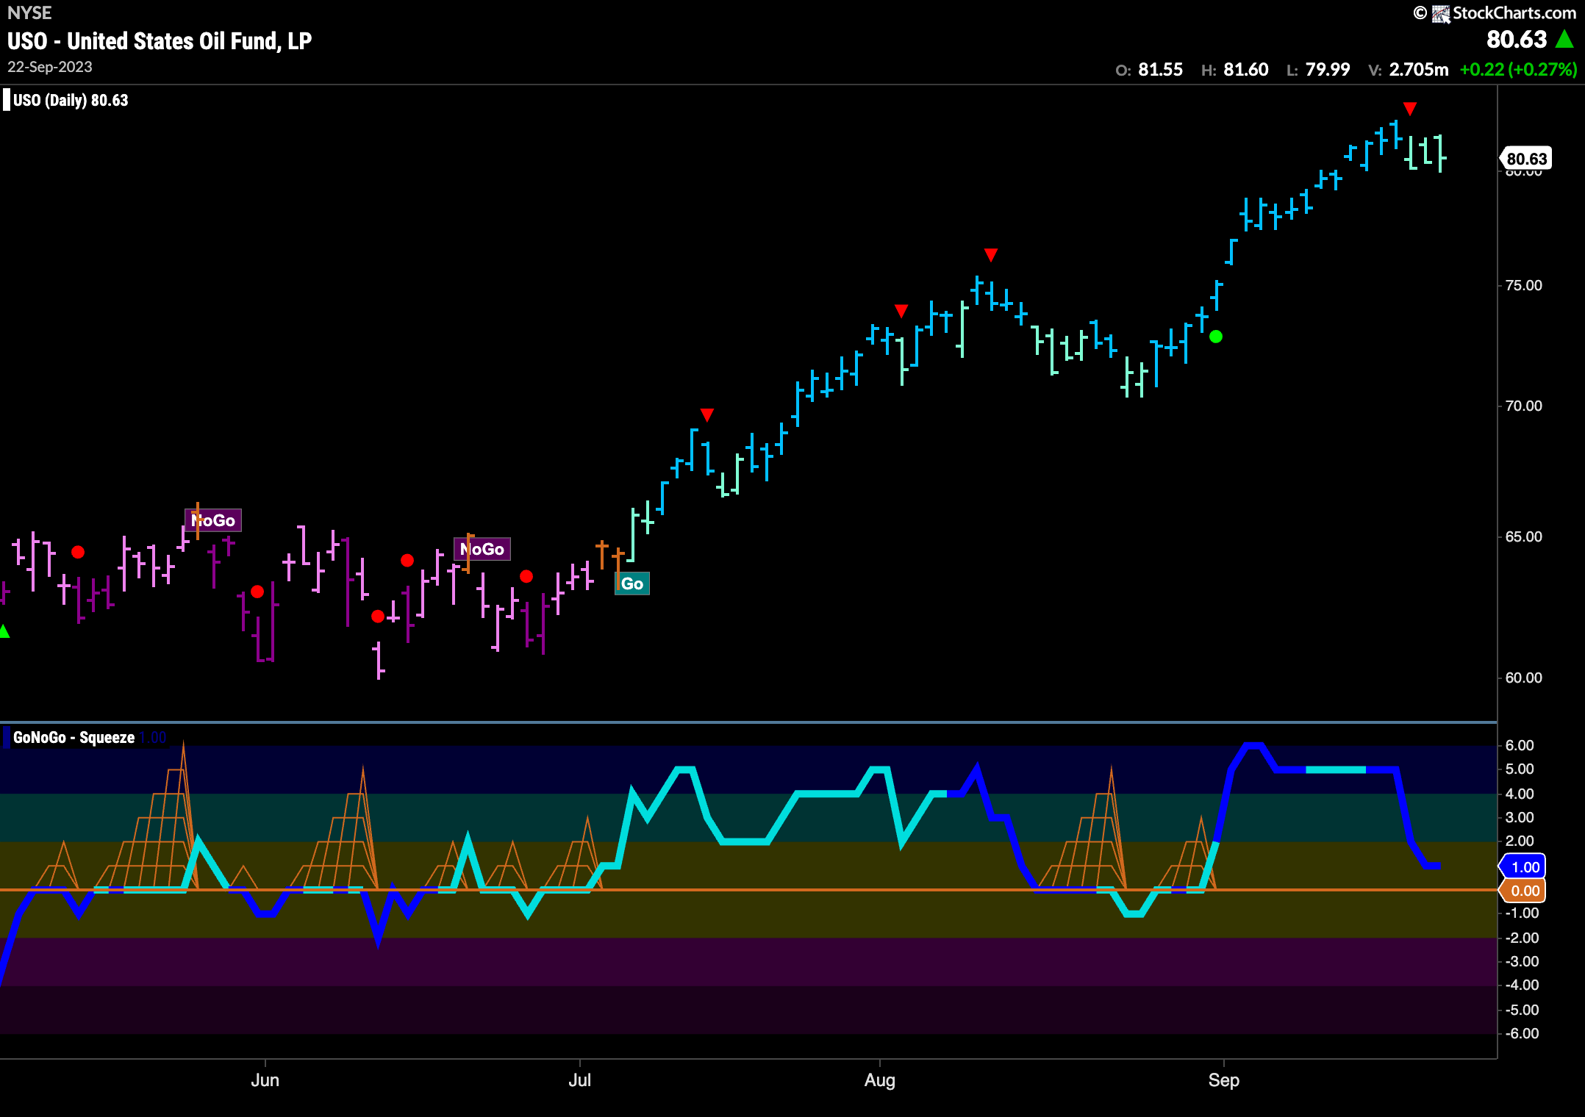The height and width of the screenshot is (1117, 1585).
Task: Click the 'Aug' label on the time axis
Action: point(880,1080)
